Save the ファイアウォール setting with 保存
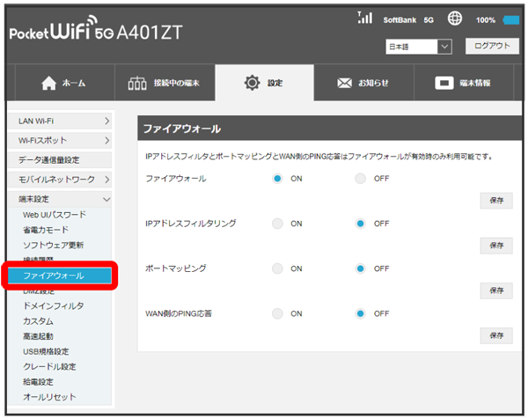This screenshot has height=419, width=528. pyautogui.click(x=495, y=201)
